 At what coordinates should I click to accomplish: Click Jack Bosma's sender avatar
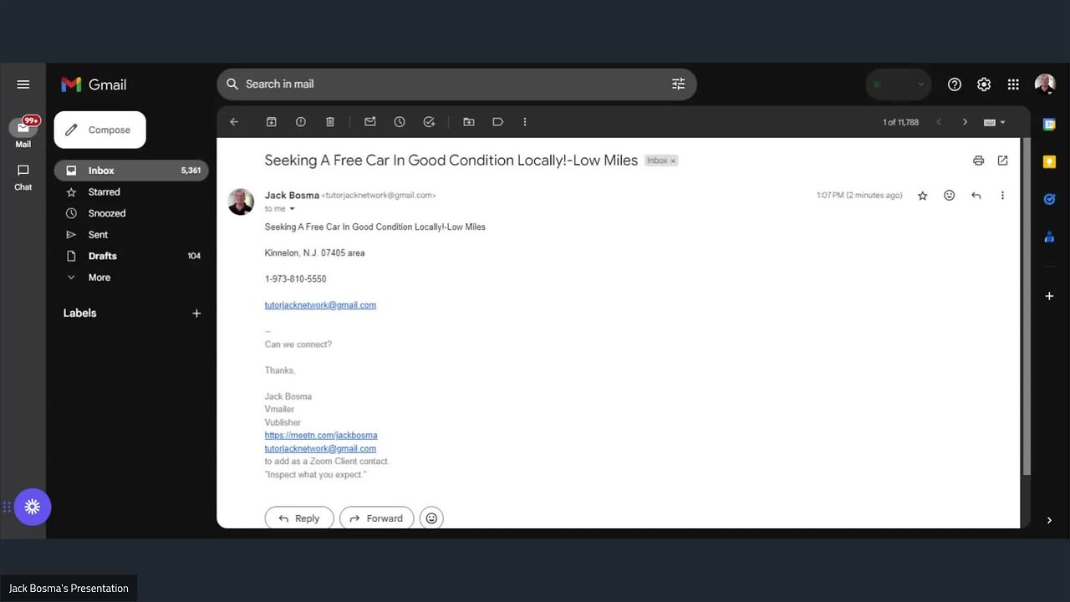pyautogui.click(x=241, y=202)
